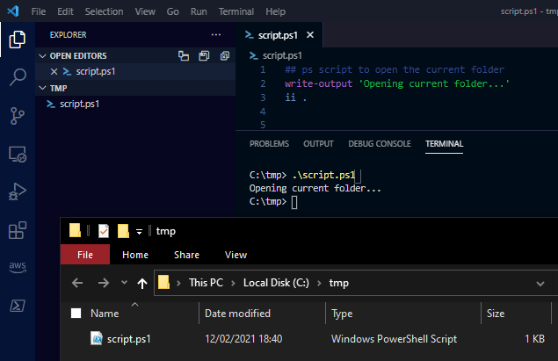Select script.ps1 file in File Explorer

[129, 339]
